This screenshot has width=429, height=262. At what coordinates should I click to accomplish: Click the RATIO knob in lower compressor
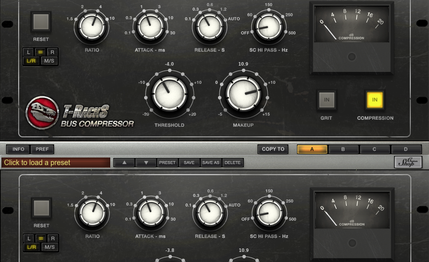pyautogui.click(x=92, y=213)
